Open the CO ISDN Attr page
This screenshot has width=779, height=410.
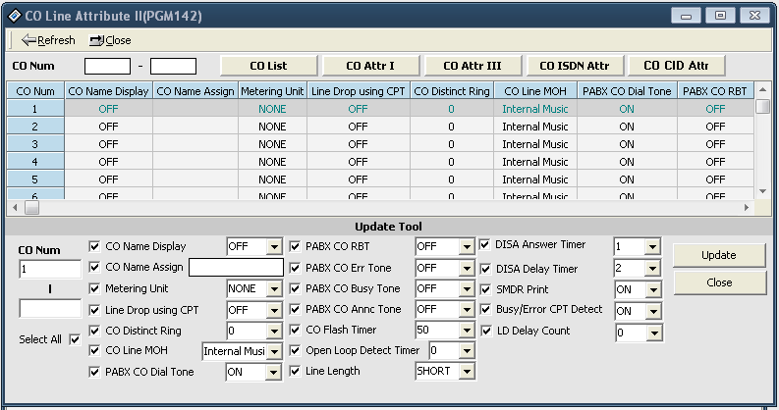575,66
